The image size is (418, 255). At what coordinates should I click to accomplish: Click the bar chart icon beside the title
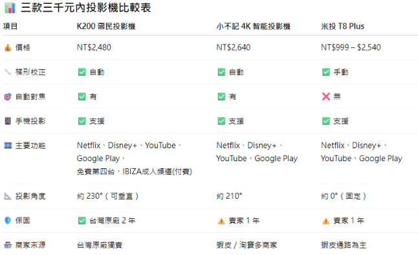click(x=10, y=8)
